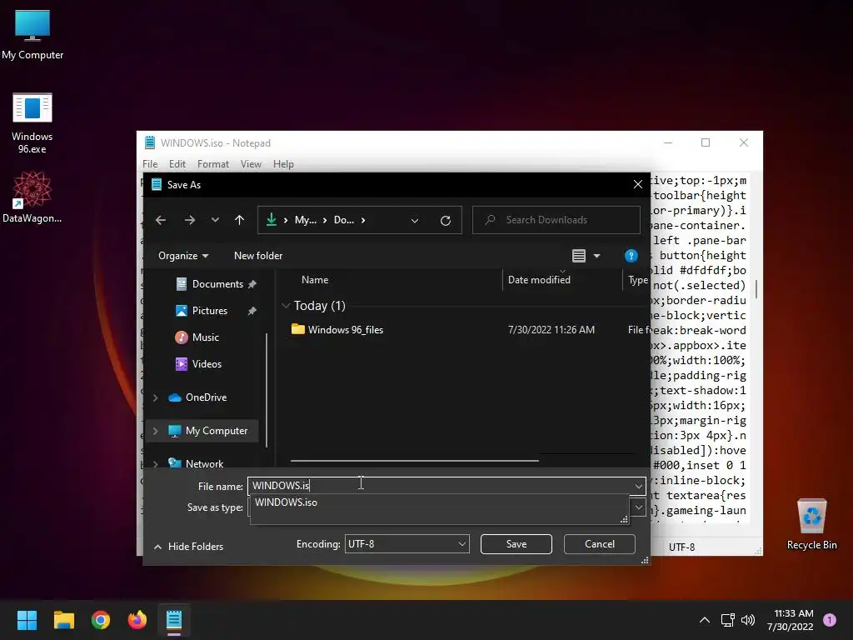Unpin Pictures using its pin icon

click(x=252, y=311)
